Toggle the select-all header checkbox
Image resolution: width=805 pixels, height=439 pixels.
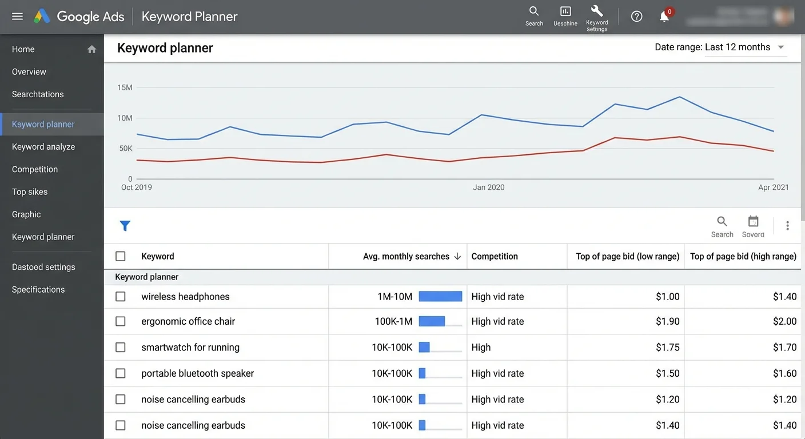point(120,256)
